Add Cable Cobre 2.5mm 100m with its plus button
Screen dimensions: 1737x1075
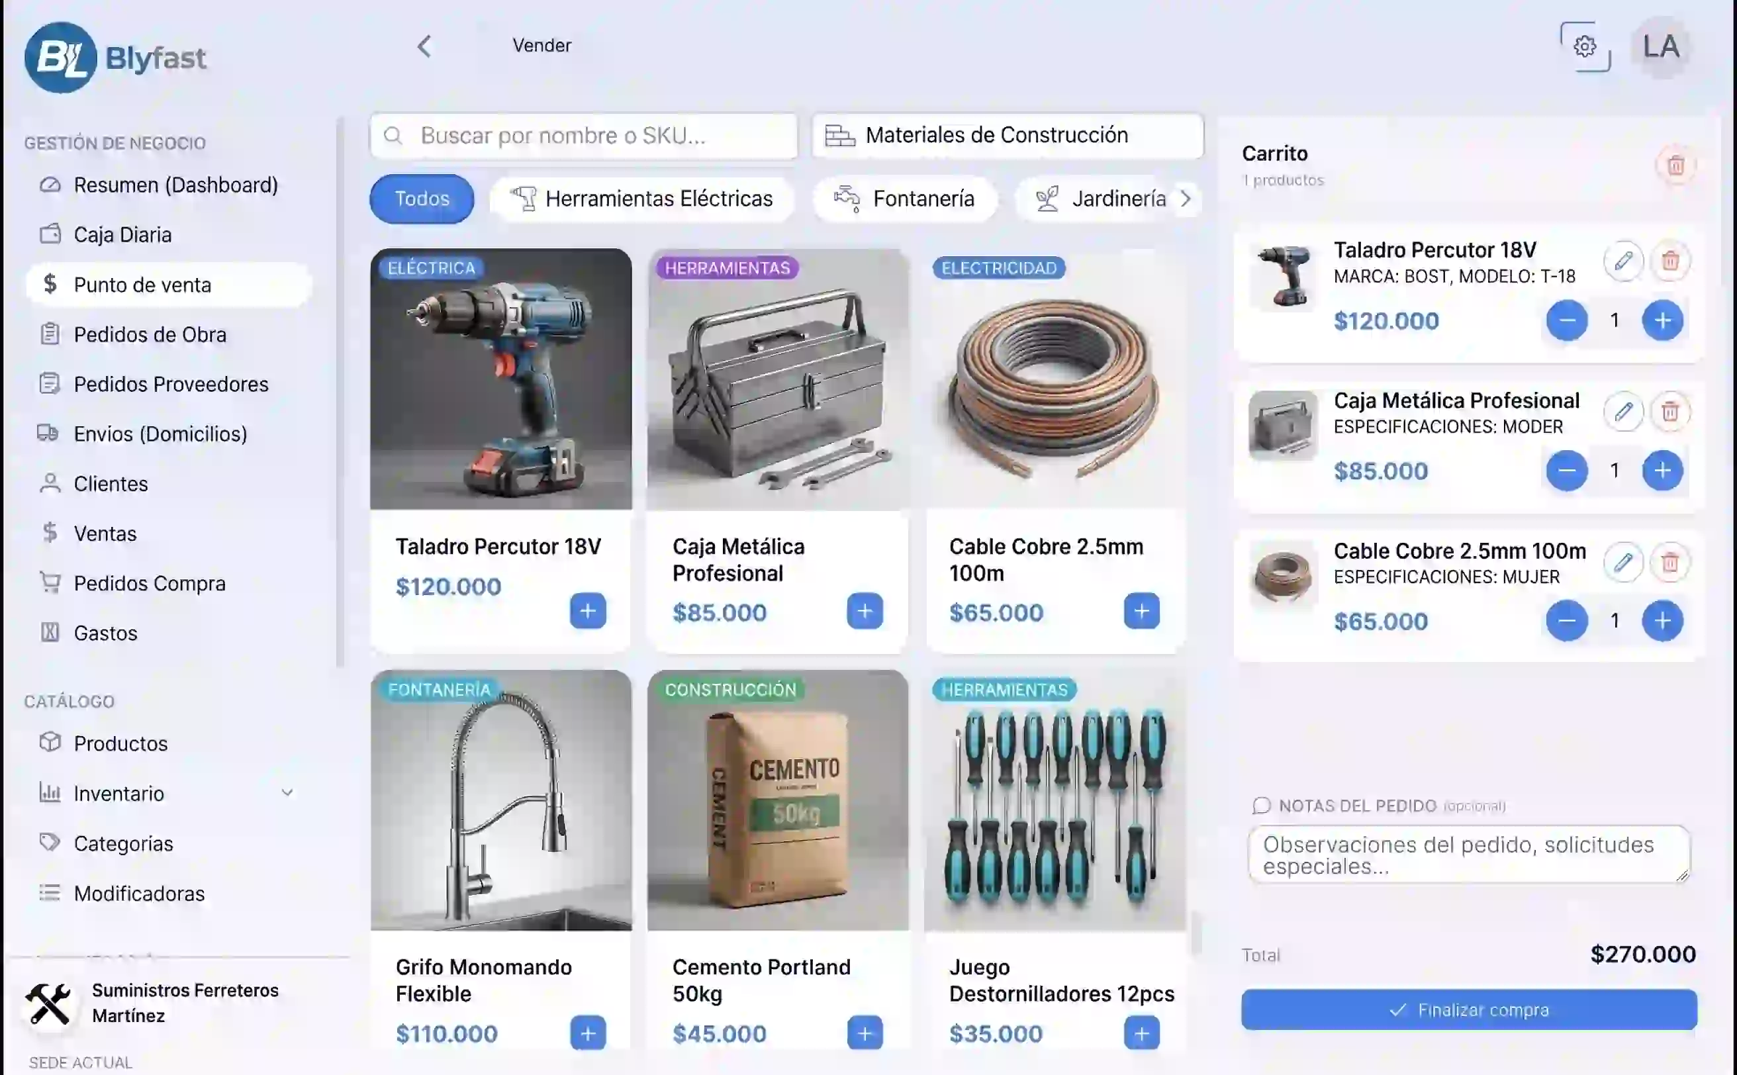pos(1142,611)
